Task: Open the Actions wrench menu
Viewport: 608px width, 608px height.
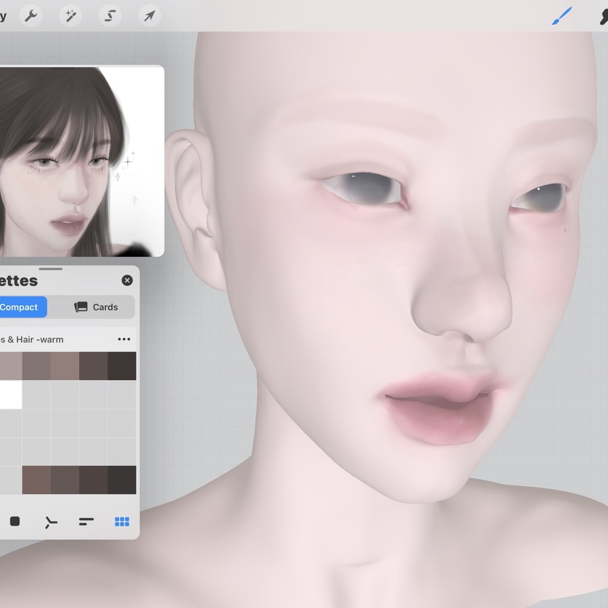Action: (x=31, y=16)
